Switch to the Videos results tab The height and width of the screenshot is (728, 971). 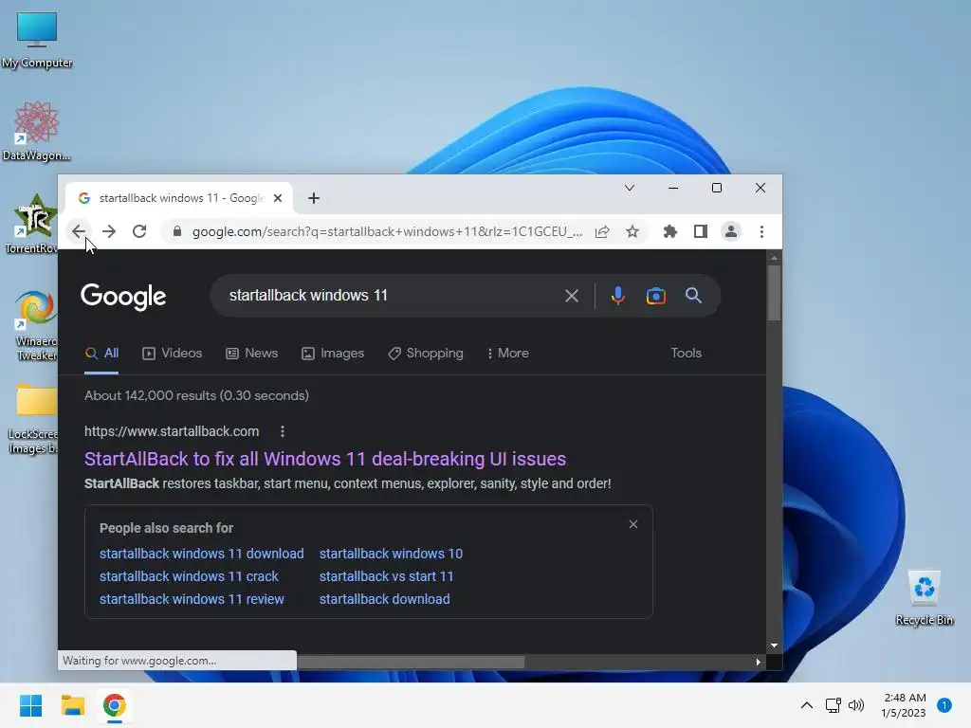coord(173,354)
